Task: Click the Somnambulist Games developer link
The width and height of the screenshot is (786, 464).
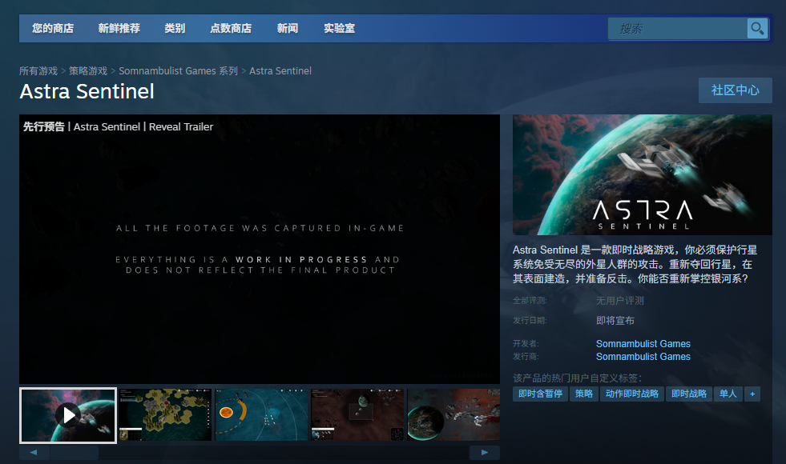Action: tap(643, 343)
